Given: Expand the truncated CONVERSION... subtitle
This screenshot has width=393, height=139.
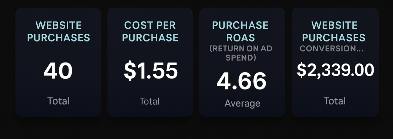Looking at the screenshot, I should pos(331,49).
